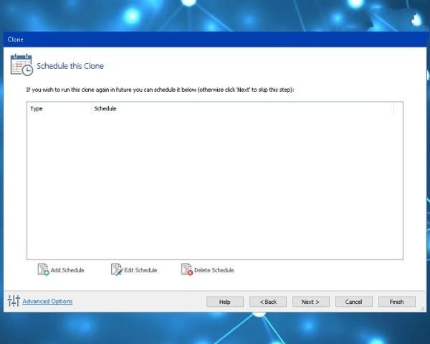Go back with the < Back button
The width and height of the screenshot is (430, 344).
pyautogui.click(x=268, y=302)
